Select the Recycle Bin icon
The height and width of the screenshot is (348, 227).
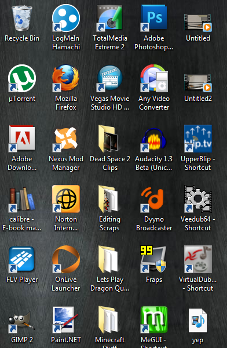[x=22, y=18]
